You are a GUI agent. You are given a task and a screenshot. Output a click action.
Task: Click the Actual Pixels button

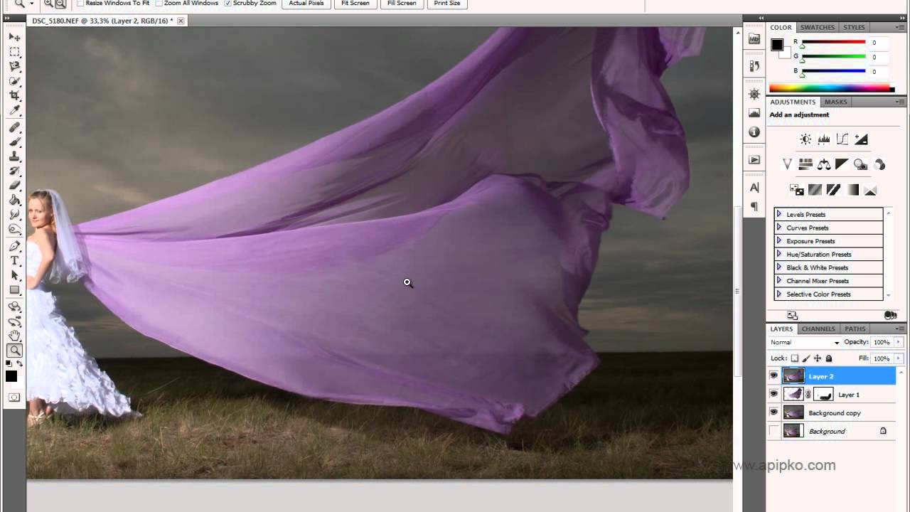click(x=306, y=4)
